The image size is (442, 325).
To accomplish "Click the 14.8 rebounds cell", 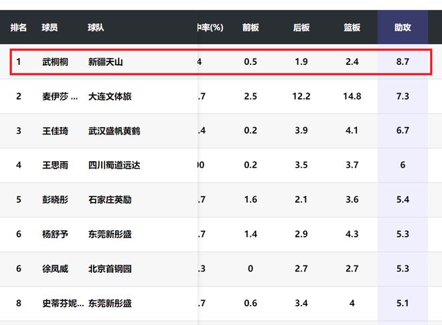I will point(352,96).
